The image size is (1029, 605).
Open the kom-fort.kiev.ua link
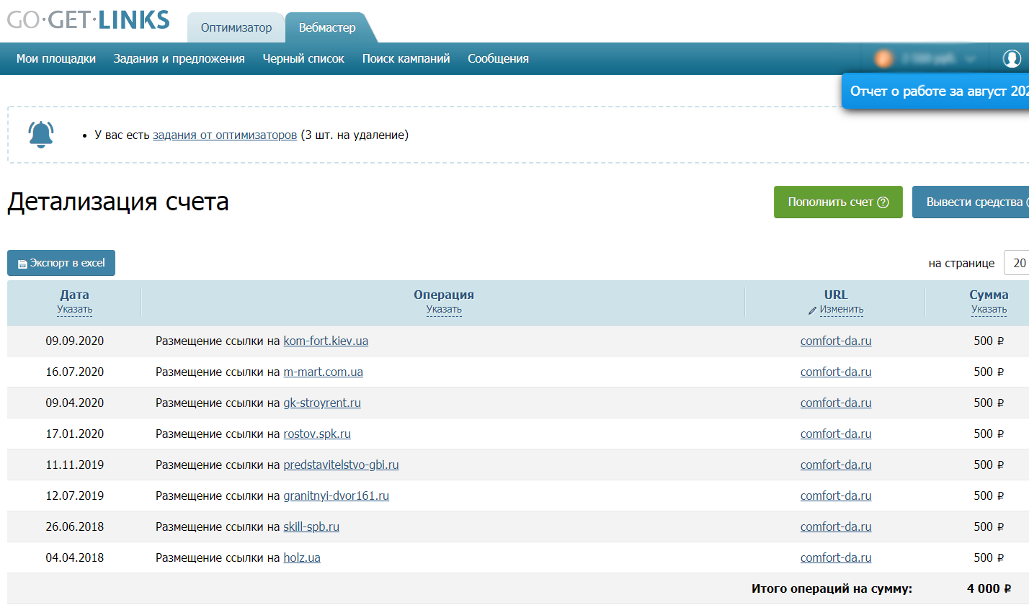[326, 341]
